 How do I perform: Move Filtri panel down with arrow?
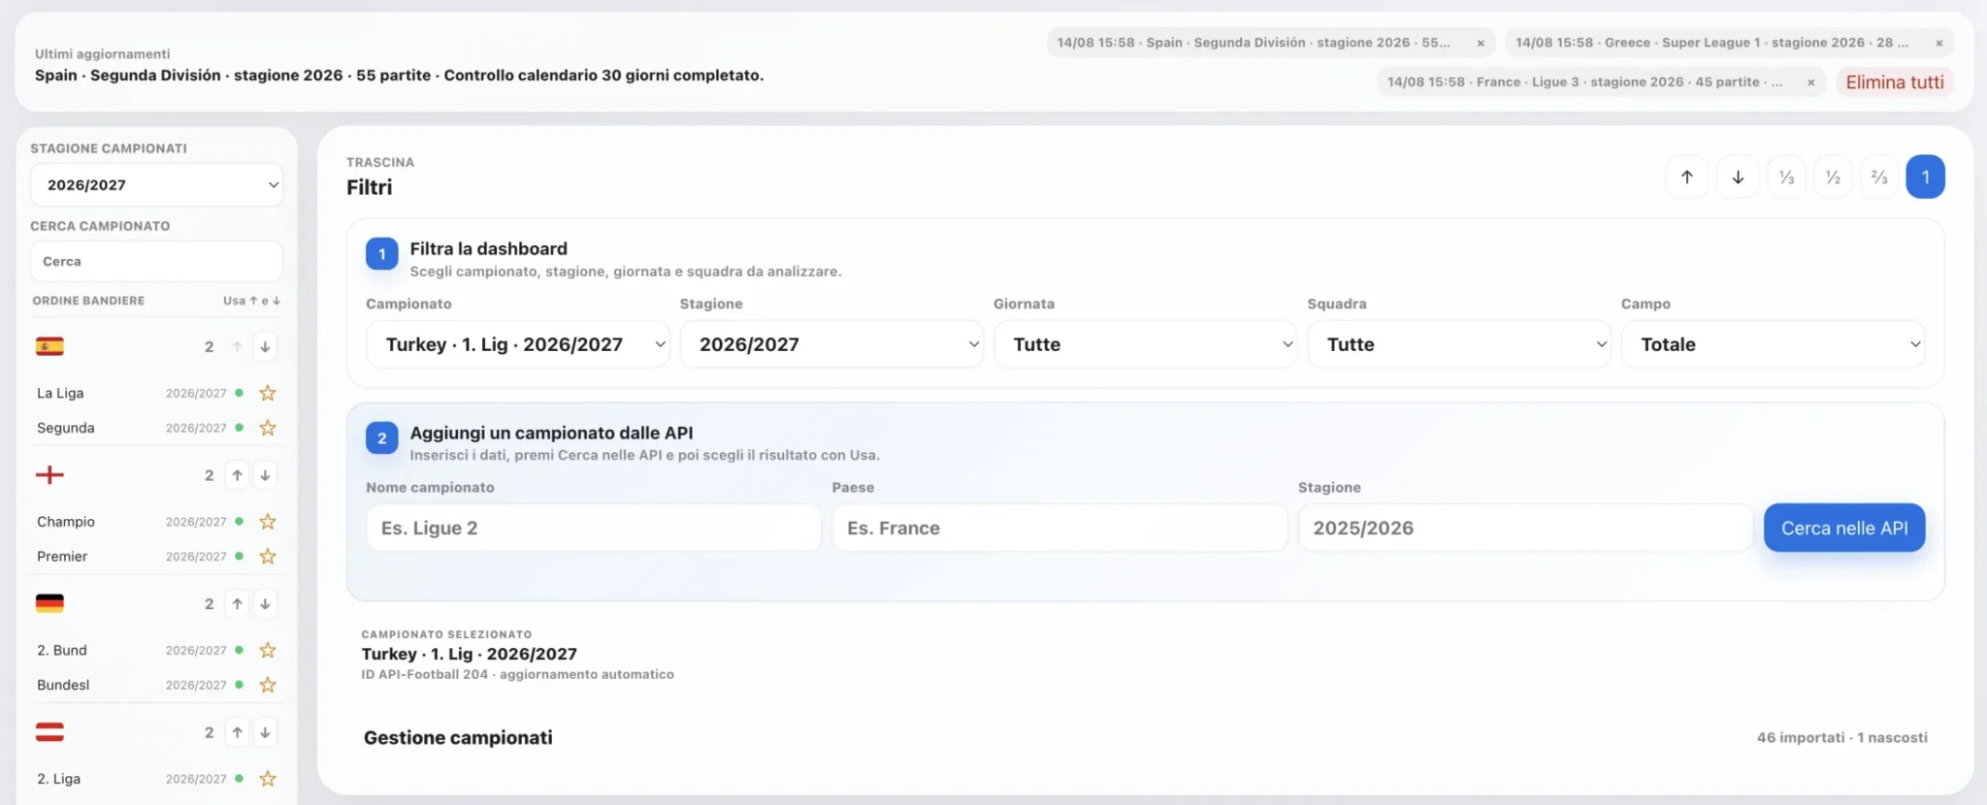[x=1738, y=177]
